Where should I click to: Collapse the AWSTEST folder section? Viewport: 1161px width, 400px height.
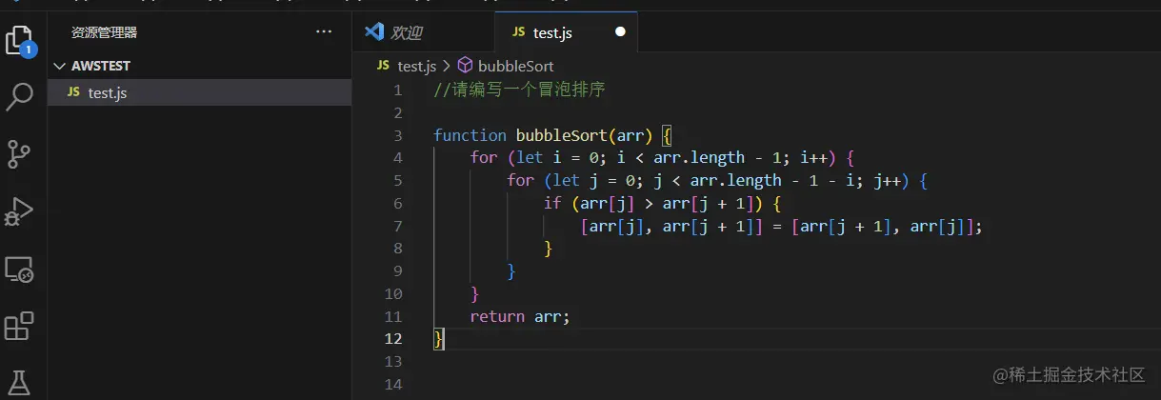(199, 66)
